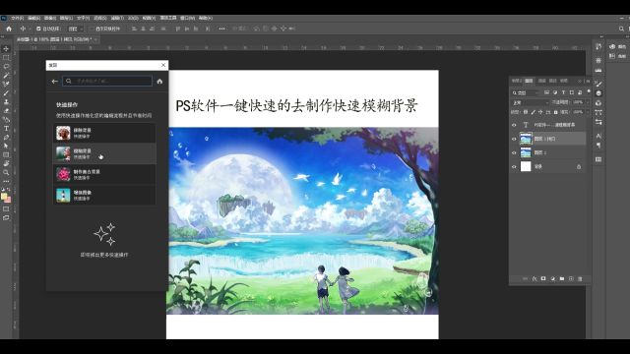Open the layer fx styles icon
This screenshot has height=354, width=630.
(535, 278)
